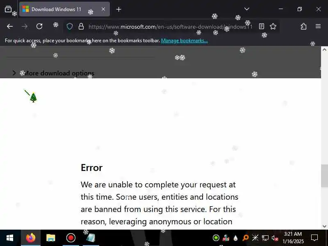Screen dimensions: 328x246
Task: Toggle Reader View icon
Action: click(x=262, y=26)
